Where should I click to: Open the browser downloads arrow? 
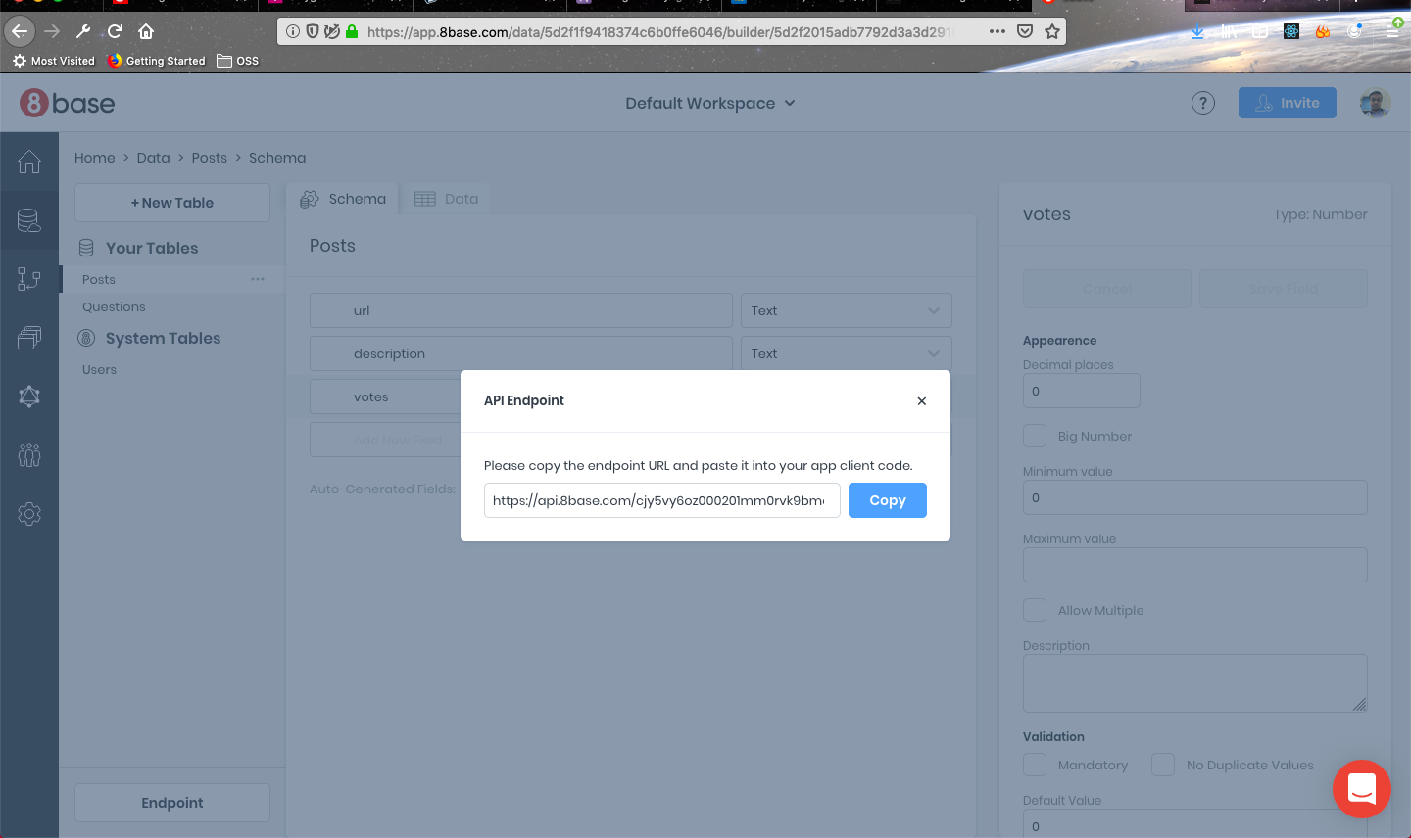(x=1197, y=31)
